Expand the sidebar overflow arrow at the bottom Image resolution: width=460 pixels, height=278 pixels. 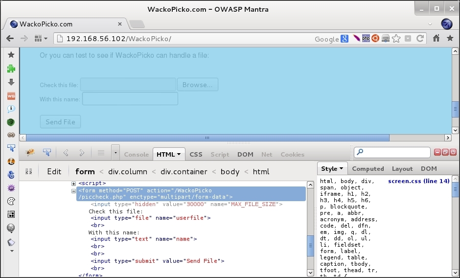pyautogui.click(x=12, y=251)
